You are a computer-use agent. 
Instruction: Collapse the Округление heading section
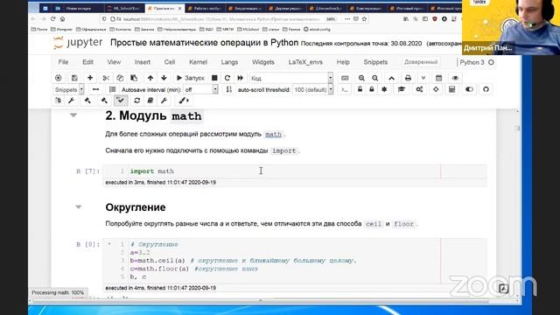tap(79, 206)
